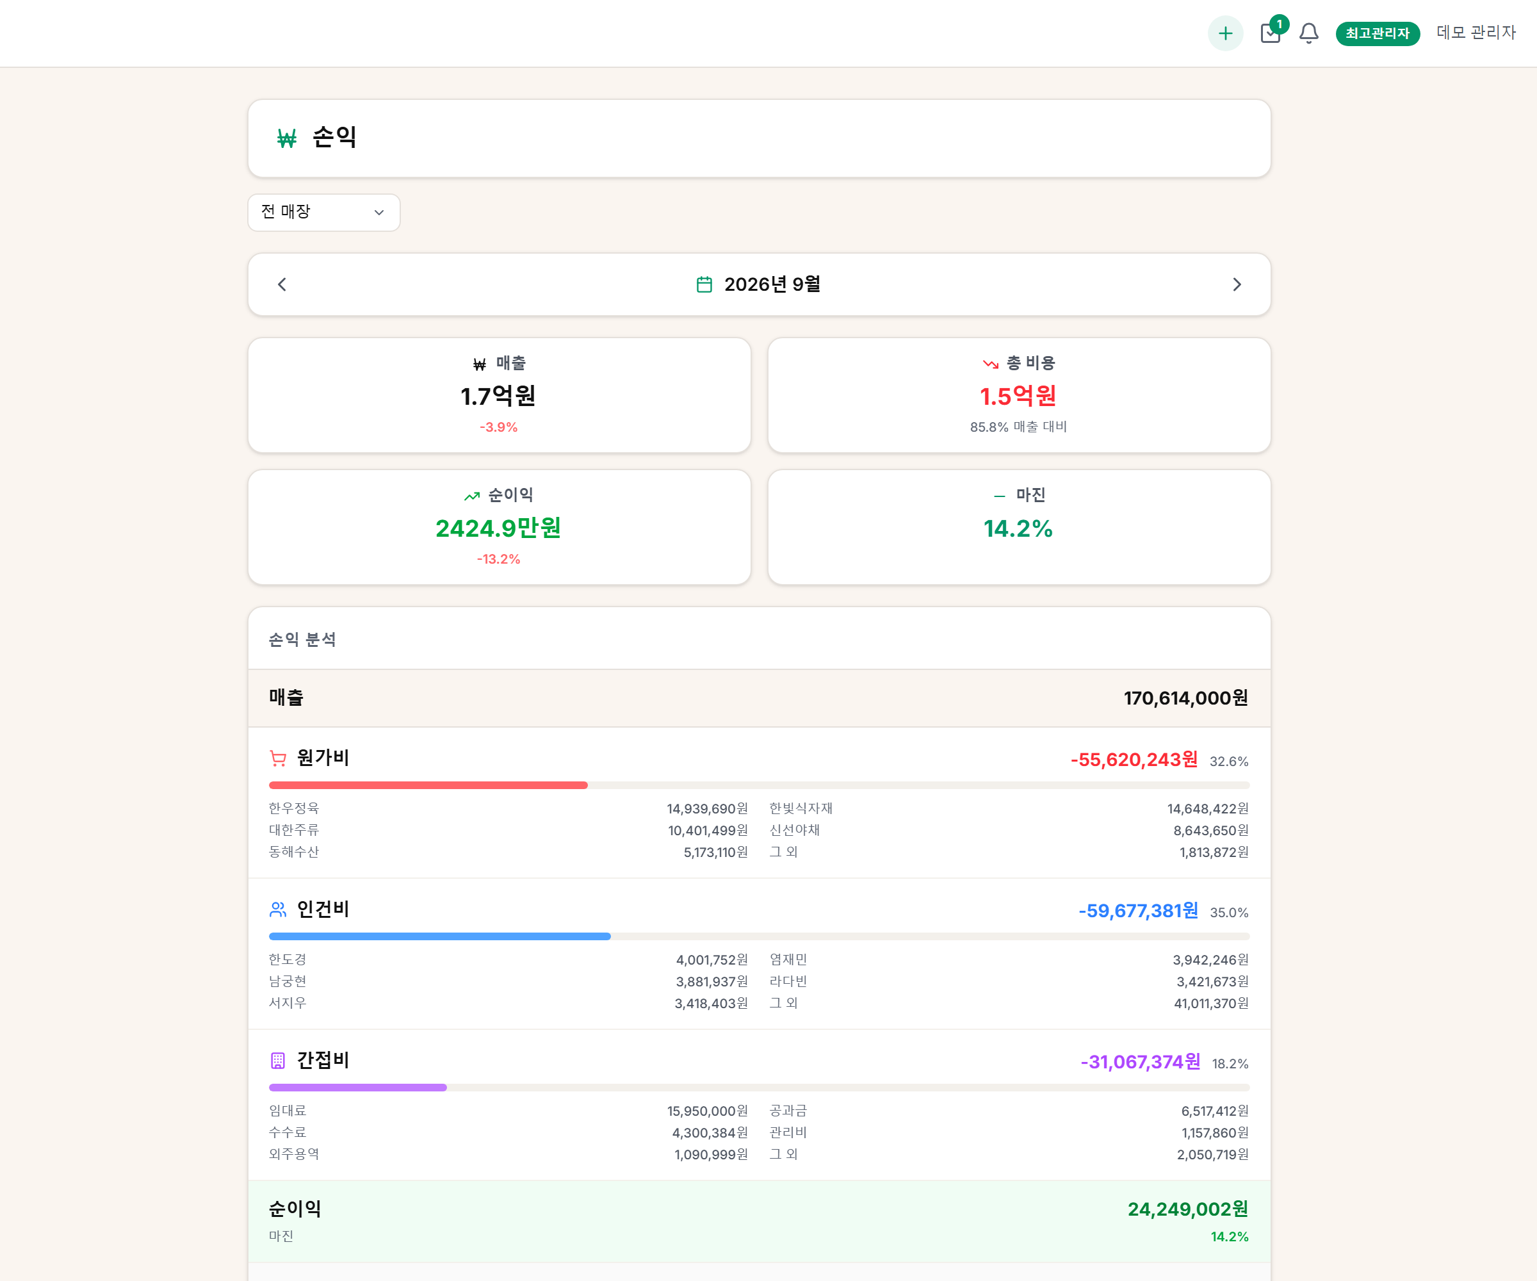Open the 데모 관리자 user menu
1537x1281 pixels.
(x=1476, y=32)
